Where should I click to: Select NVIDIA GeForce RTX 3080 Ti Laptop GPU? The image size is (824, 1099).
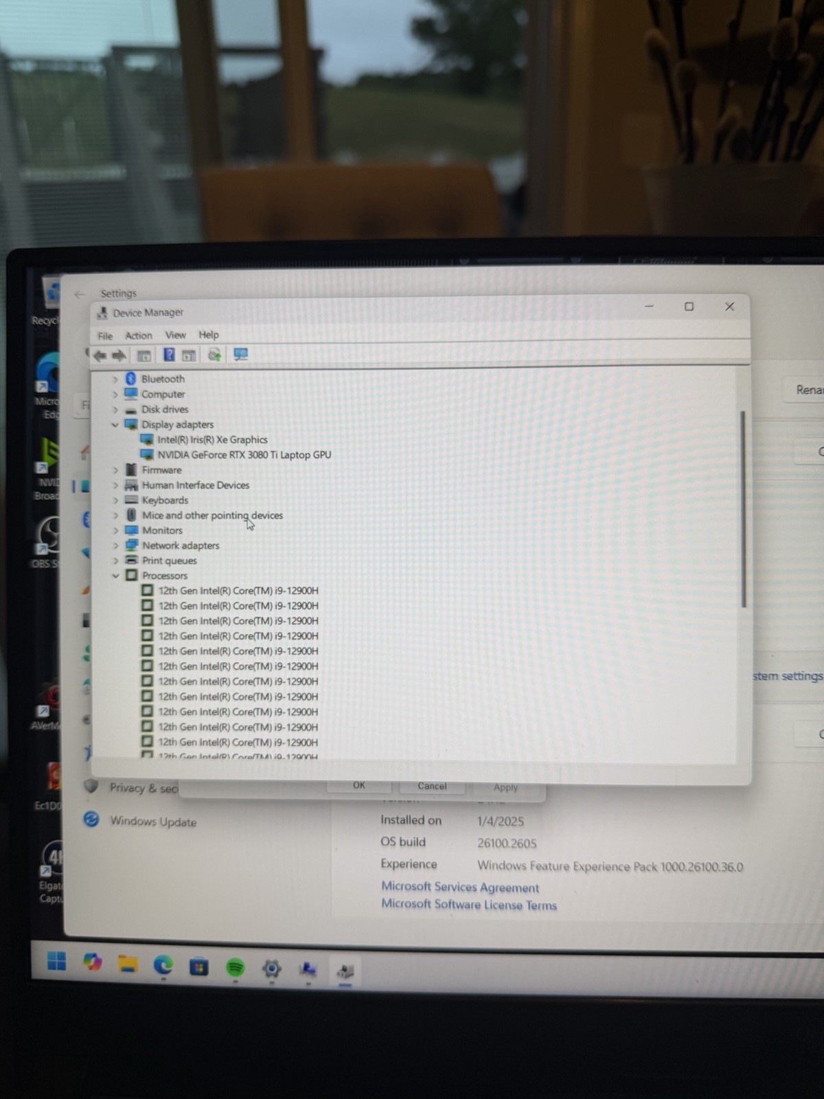click(x=244, y=455)
